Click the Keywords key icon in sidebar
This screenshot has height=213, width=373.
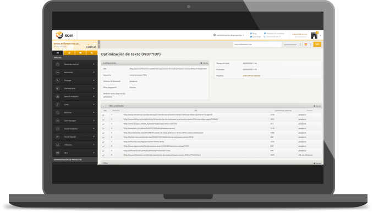(58, 72)
